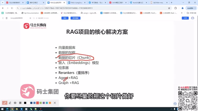Switch to the RAG+LangGraph tab
The width and height of the screenshot is (198, 111).
point(77,2)
